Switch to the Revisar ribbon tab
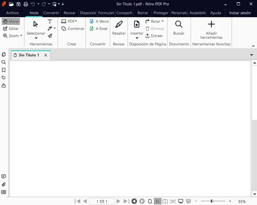Screen dimensions: 257x205 (70, 13)
